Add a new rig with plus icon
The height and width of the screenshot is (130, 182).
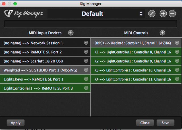pyautogui.click(x=163, y=14)
